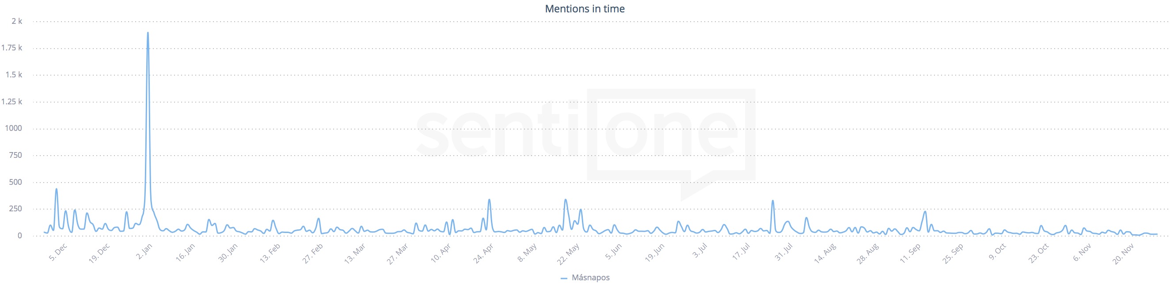Screen dimensions: 1170x290
Task: Click the '5. Dec' x-axis date label
Action: tap(58, 252)
